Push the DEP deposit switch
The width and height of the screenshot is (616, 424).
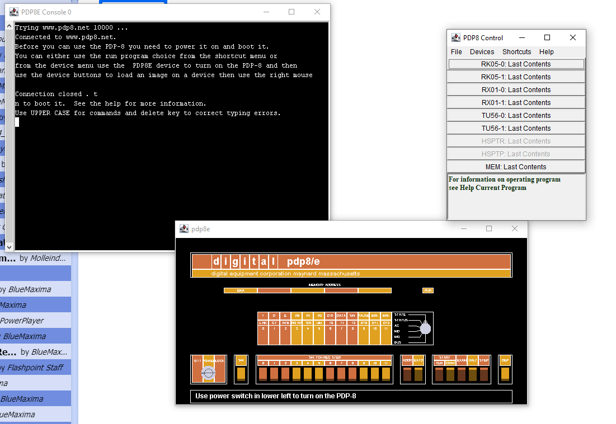[x=505, y=373]
